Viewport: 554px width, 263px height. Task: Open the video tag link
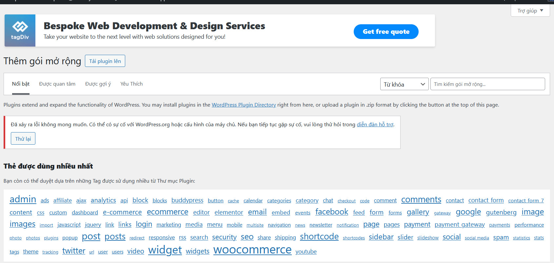tap(136, 251)
